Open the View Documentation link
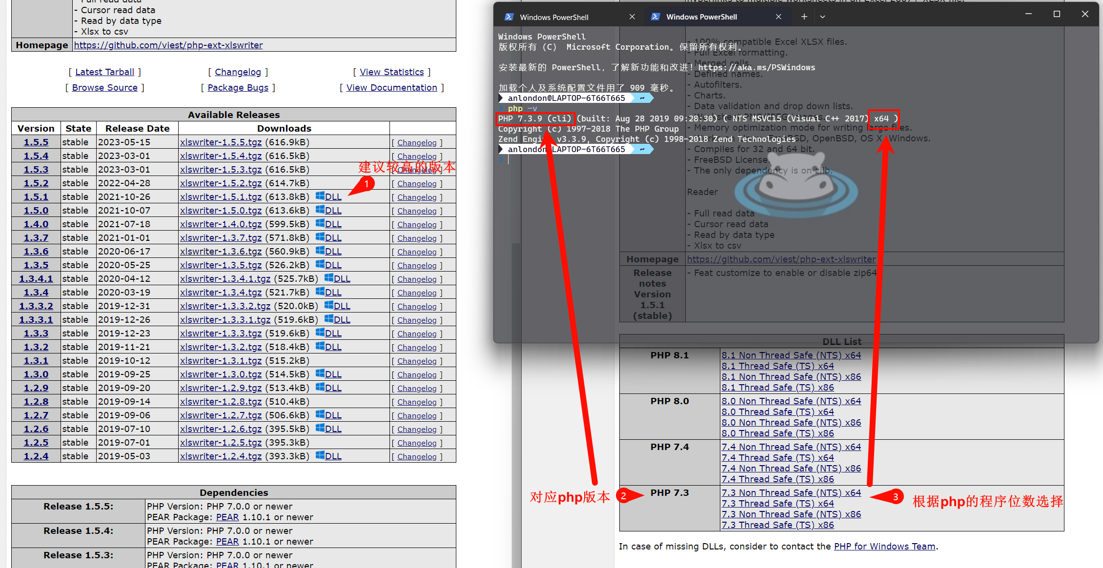 391,88
